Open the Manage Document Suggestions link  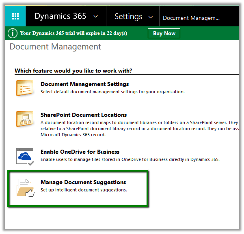(x=83, y=182)
